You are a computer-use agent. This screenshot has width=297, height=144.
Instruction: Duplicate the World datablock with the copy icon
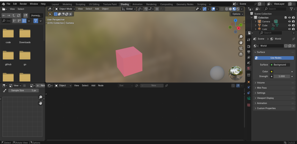(x=290, y=46)
